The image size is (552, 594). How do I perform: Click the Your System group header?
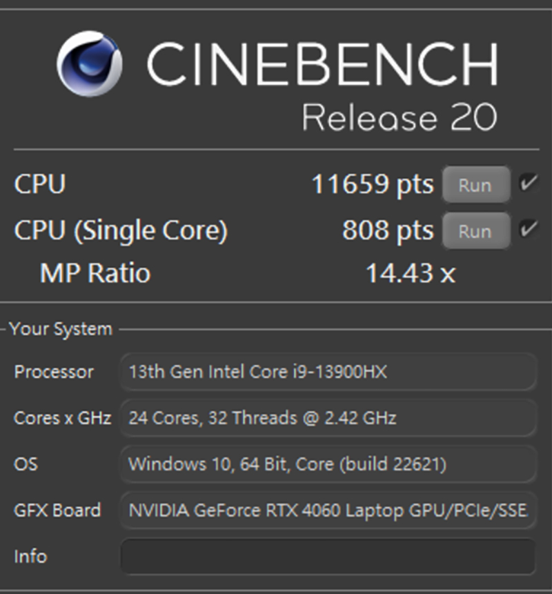point(61,329)
